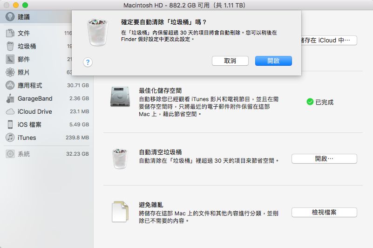Click the 建議 lightbulb icon in the sidebar
373x248 pixels.
[10, 17]
